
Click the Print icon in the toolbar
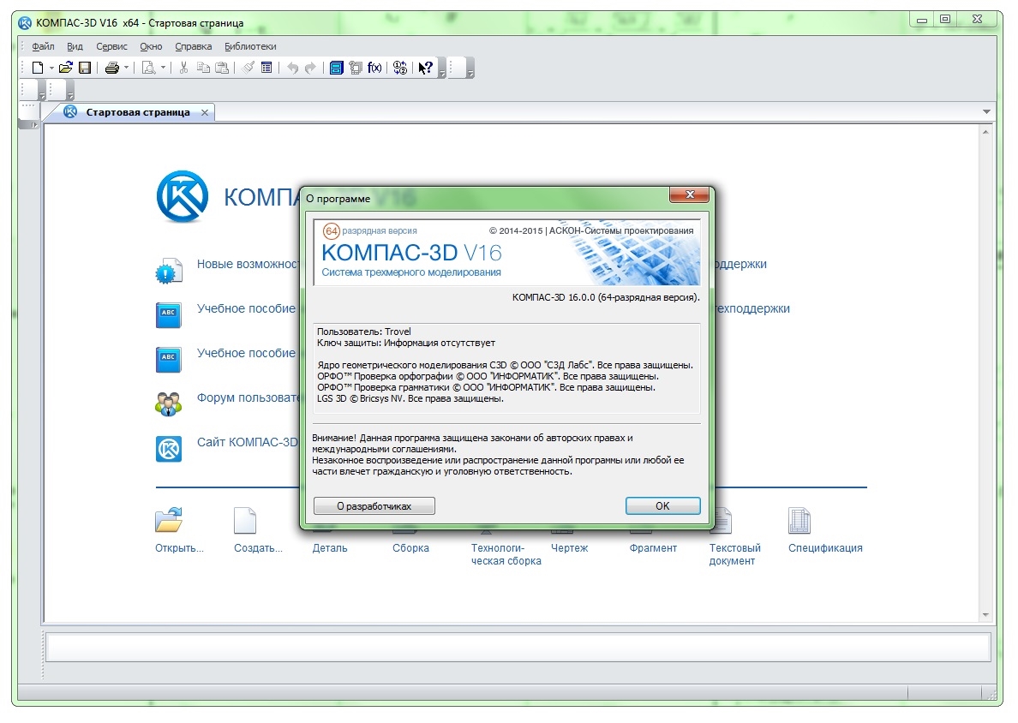(111, 68)
